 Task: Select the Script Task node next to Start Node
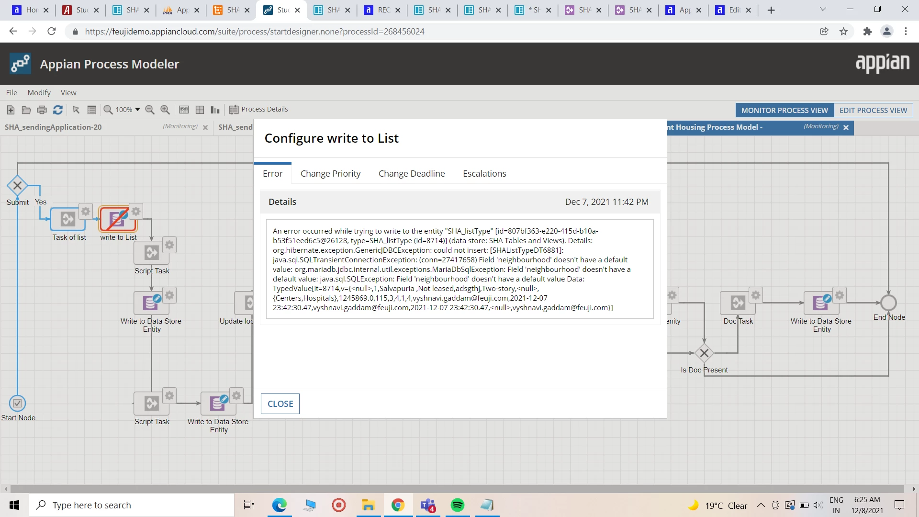point(151,403)
